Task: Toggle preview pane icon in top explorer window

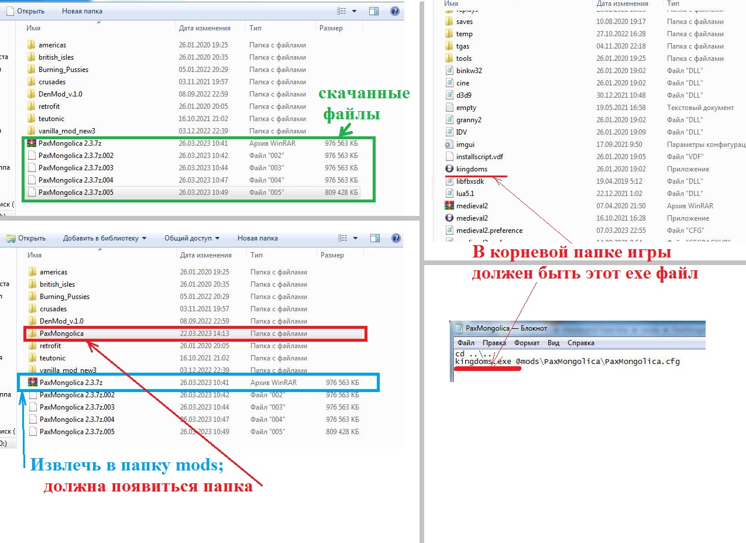Action: coord(374,11)
